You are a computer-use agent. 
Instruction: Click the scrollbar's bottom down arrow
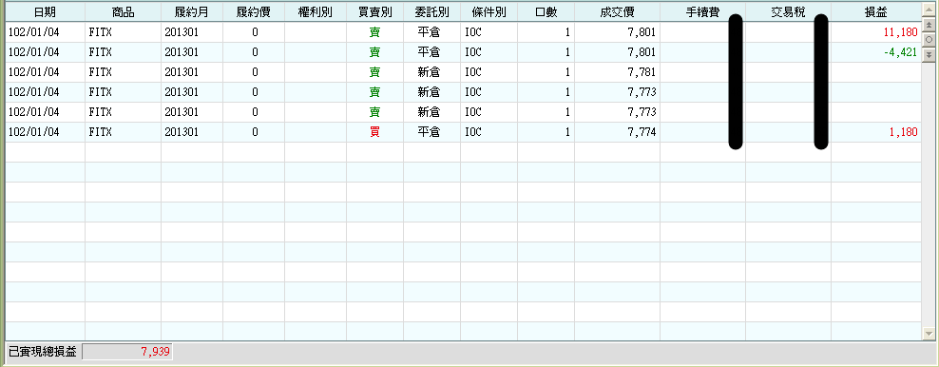[x=929, y=334]
